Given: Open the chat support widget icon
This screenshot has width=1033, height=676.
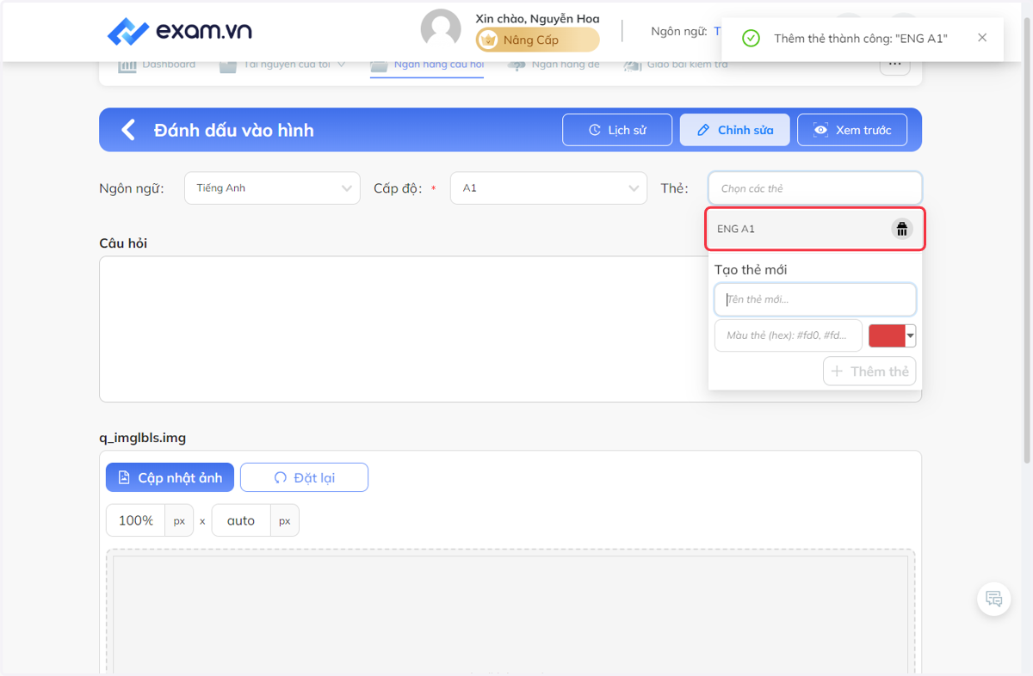Looking at the screenshot, I should [994, 599].
